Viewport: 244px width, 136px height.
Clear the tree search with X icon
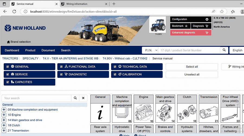(83, 98)
